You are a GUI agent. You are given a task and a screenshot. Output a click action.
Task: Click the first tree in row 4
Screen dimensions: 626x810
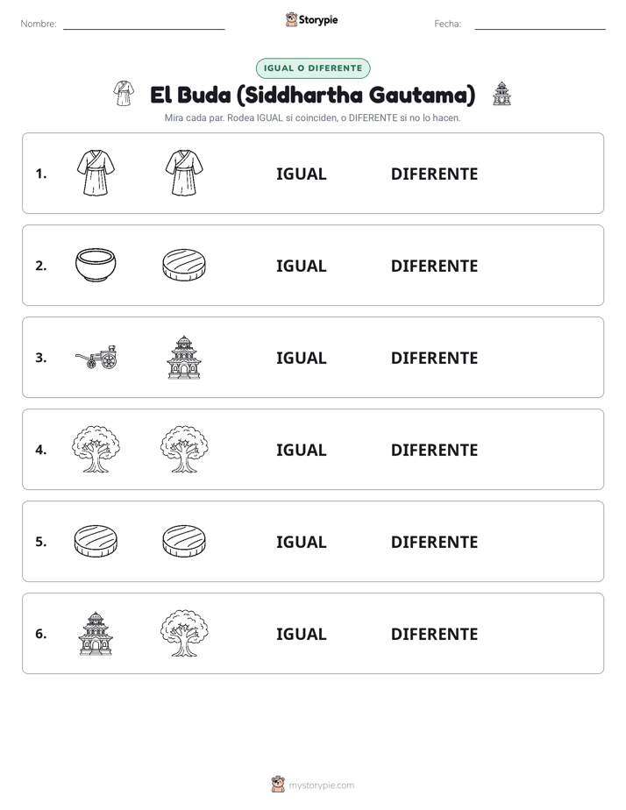tap(96, 449)
